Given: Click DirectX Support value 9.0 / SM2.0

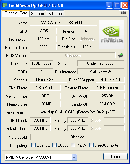Looking at the screenshot, I should coord(110,80).
